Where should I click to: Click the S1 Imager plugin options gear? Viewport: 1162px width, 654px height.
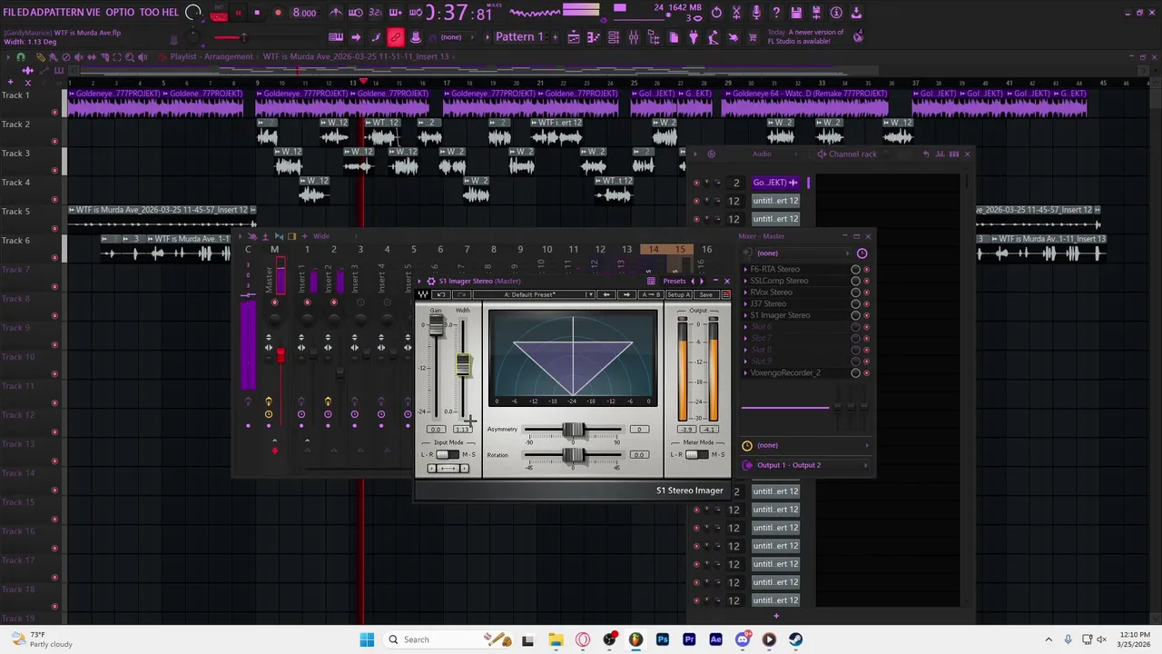pos(430,281)
